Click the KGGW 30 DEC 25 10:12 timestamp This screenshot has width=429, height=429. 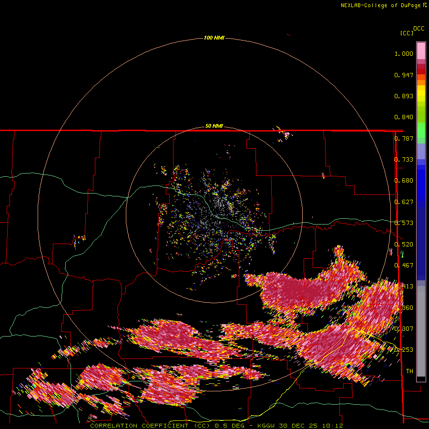pyautogui.click(x=300, y=426)
